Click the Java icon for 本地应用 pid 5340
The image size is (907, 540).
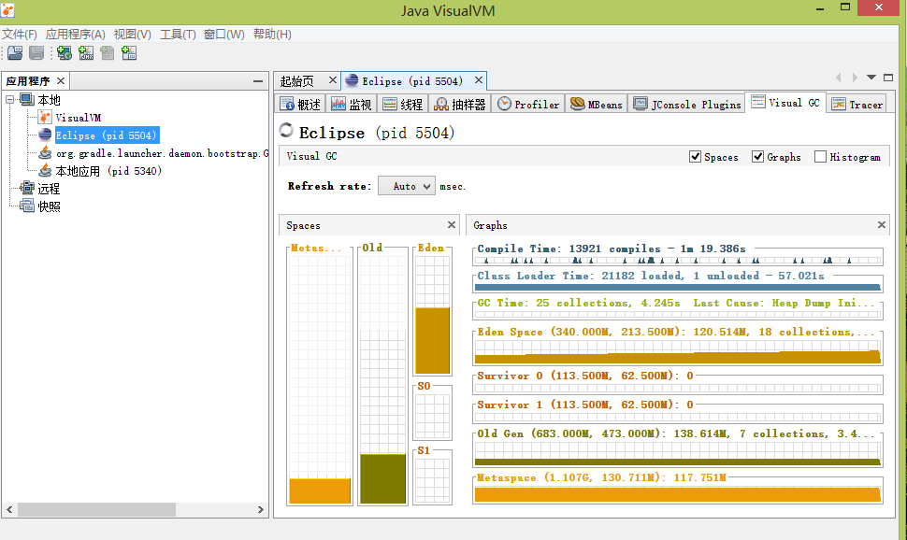tap(45, 171)
